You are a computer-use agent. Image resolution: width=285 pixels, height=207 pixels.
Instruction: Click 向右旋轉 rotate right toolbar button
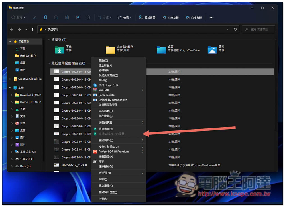point(194,17)
